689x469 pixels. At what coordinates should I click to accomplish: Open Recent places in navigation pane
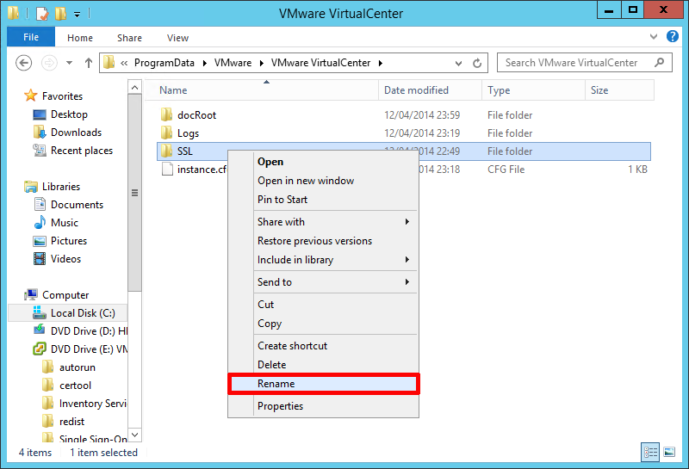pos(81,151)
